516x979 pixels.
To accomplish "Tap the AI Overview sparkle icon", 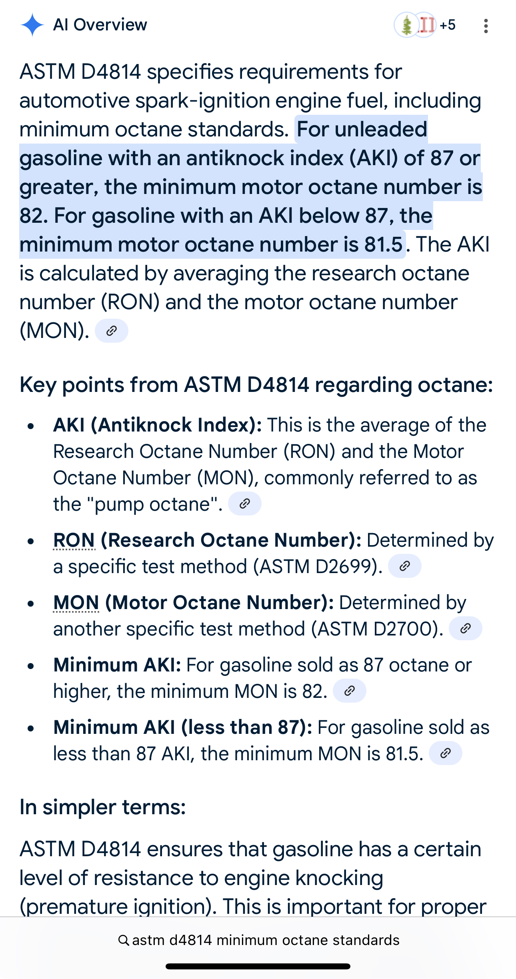I will 32,25.
